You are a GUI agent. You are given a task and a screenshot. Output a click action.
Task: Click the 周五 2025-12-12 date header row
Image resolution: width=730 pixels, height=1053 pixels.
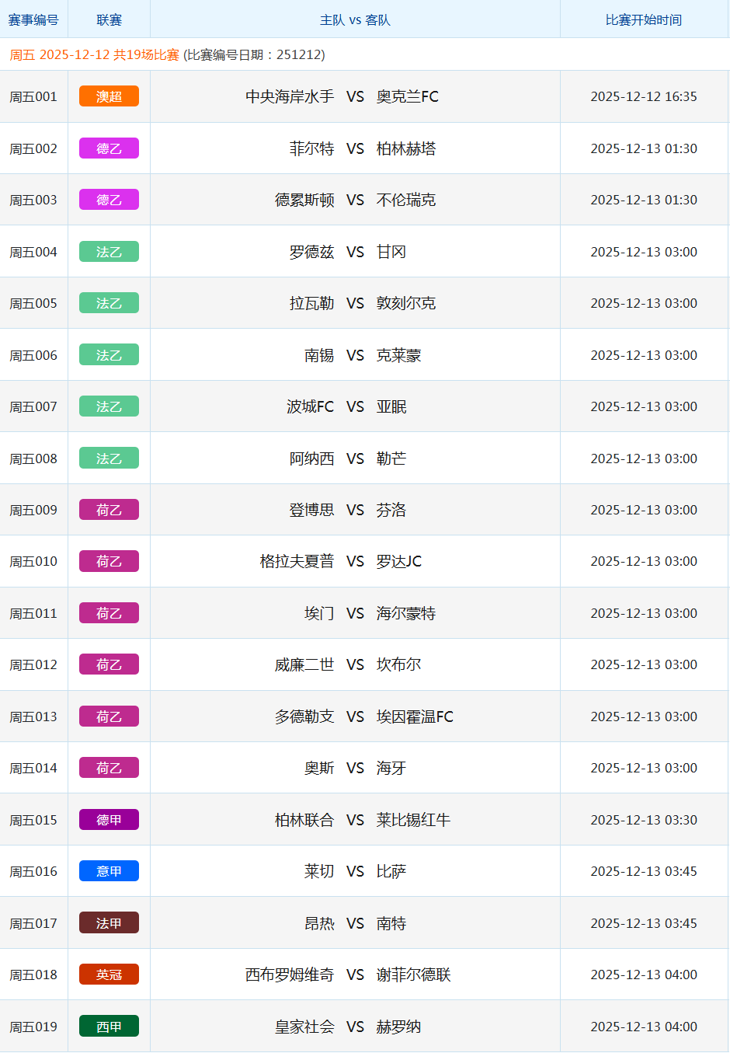point(167,54)
